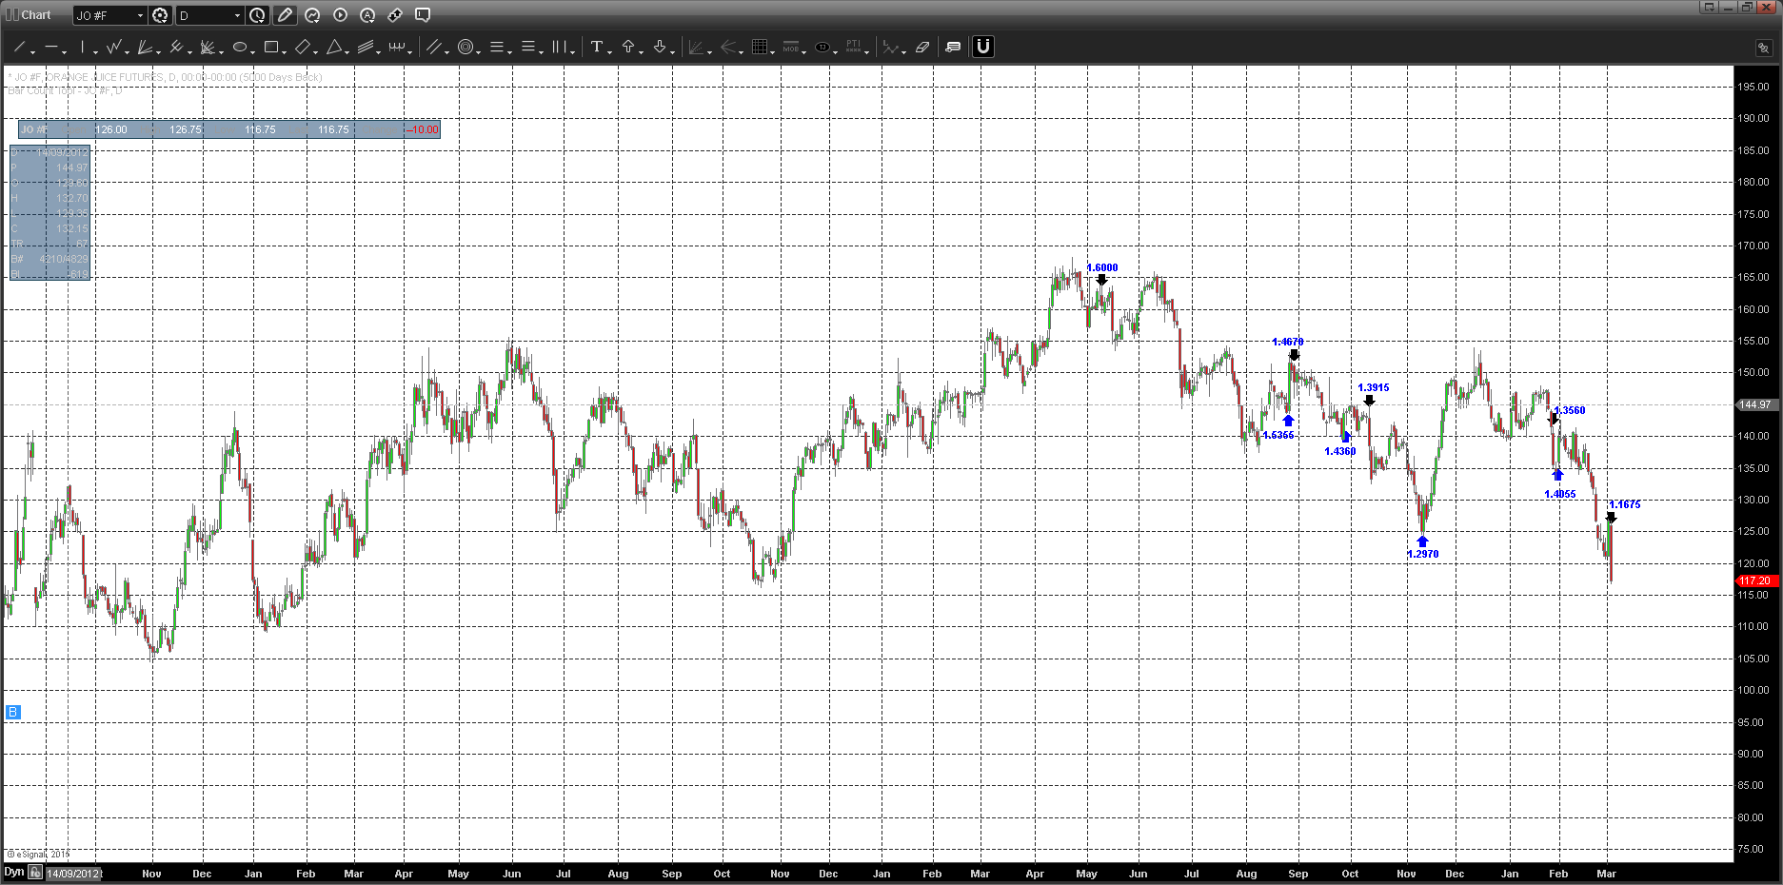Open the D interval dropdown
This screenshot has height=885, width=1783.
210,15
